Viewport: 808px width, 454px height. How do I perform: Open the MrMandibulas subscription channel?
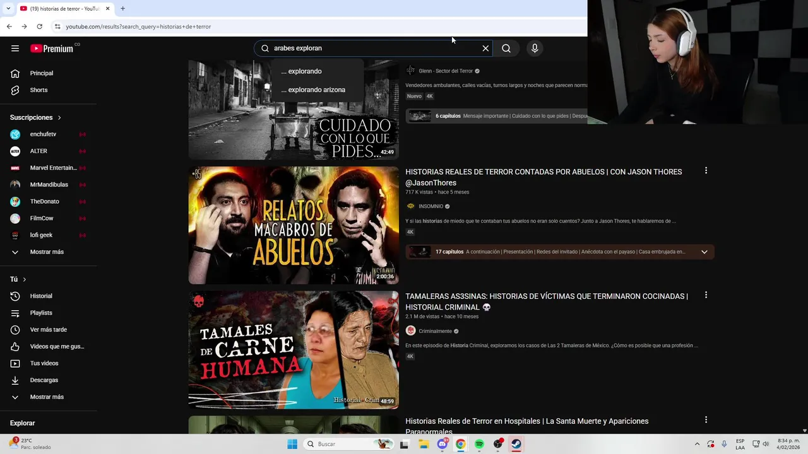tap(49, 185)
